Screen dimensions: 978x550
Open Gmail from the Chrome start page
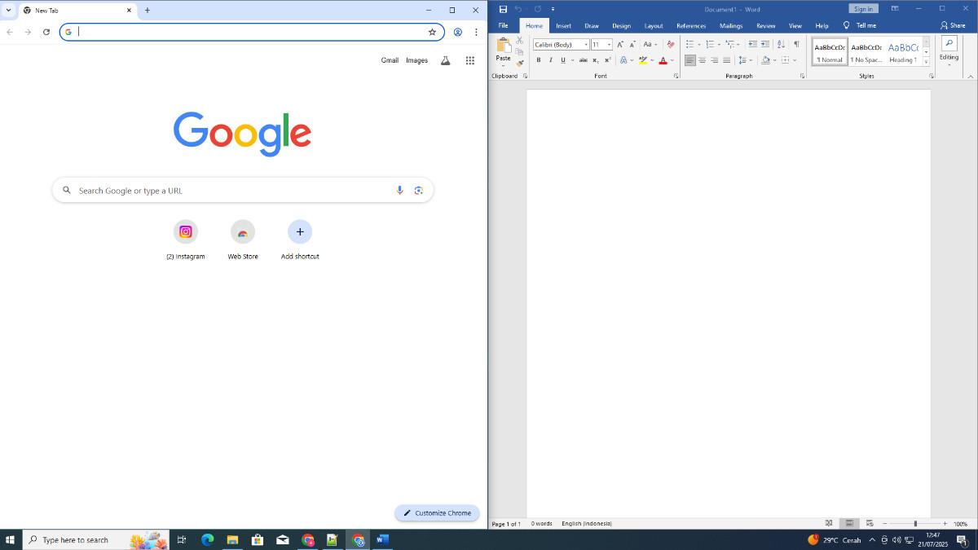390,59
